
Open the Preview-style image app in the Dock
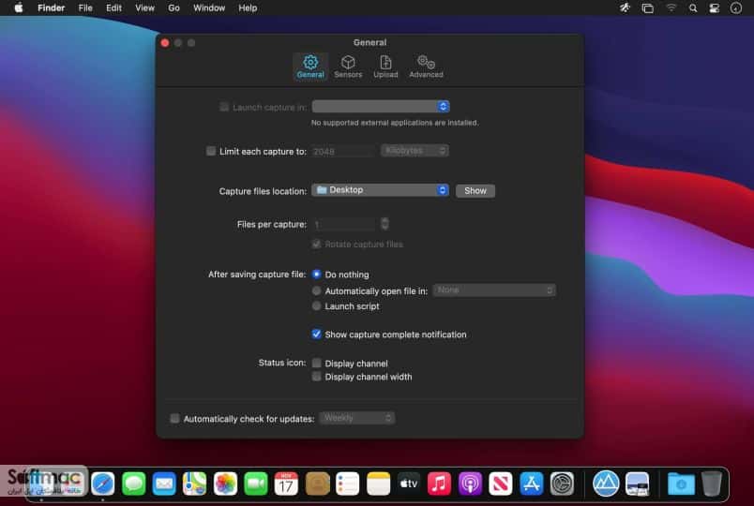tap(637, 484)
